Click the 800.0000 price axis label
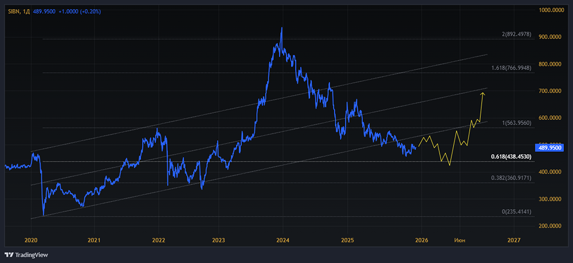This screenshot has width=573, height=263. [550, 64]
